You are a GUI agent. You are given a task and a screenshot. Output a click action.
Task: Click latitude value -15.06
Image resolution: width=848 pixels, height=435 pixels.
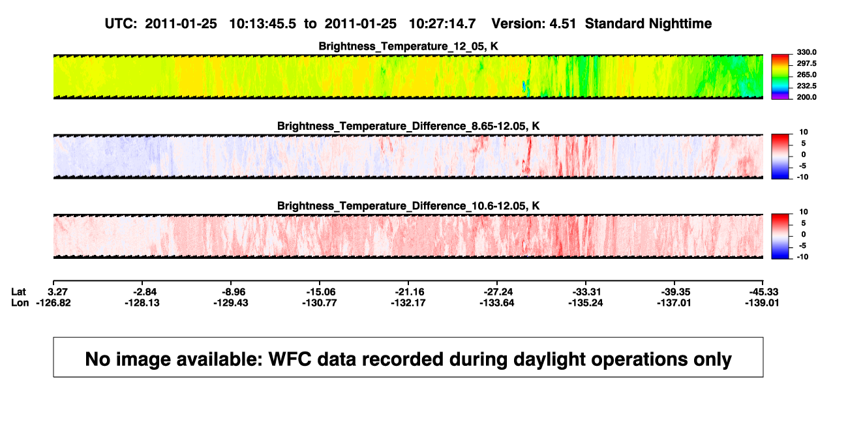click(320, 292)
